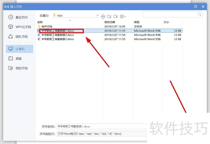Select file 中学教职工考勤制度3.docx
The height and width of the screenshot is (144, 210).
coord(110,39)
